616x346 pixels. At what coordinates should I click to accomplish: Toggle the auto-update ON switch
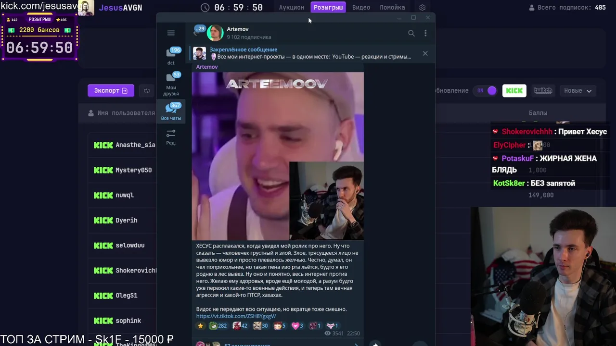pyautogui.click(x=485, y=90)
